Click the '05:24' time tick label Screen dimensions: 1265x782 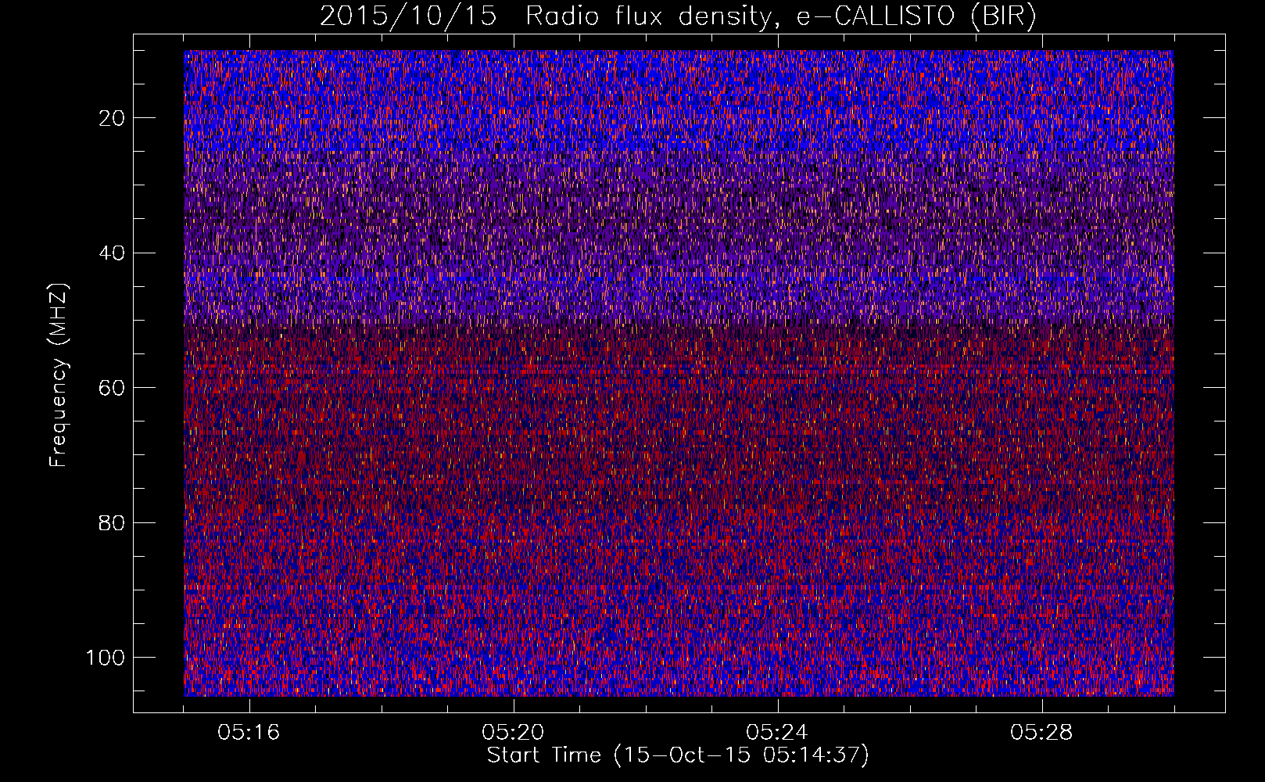777,733
